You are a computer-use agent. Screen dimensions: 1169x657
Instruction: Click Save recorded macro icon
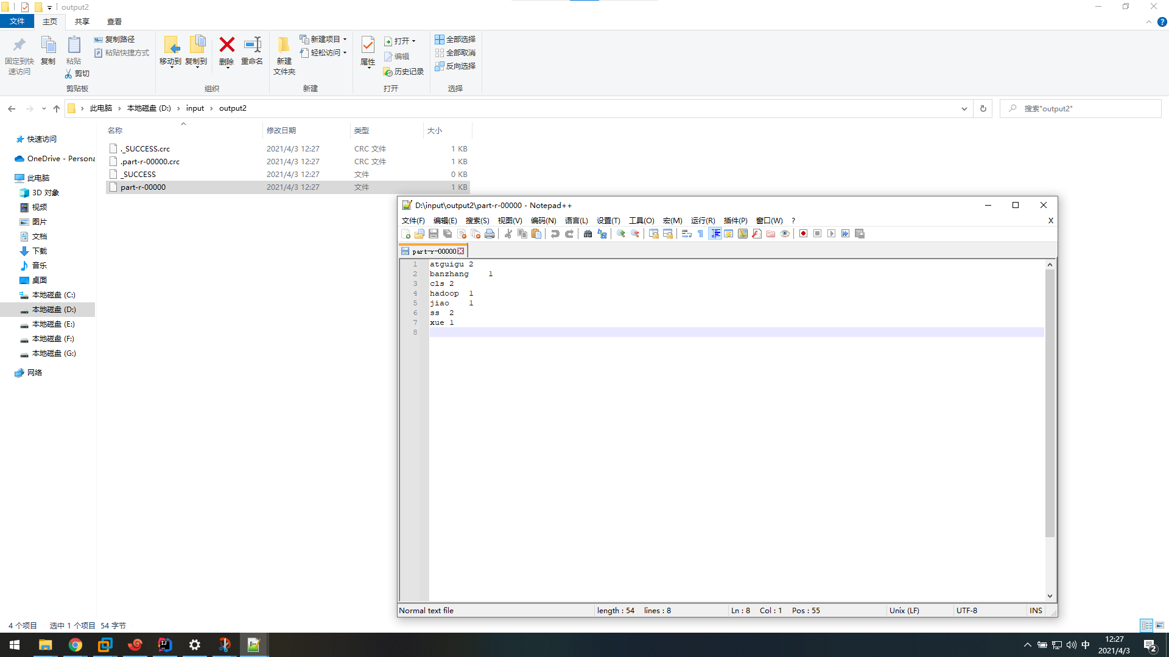(860, 234)
